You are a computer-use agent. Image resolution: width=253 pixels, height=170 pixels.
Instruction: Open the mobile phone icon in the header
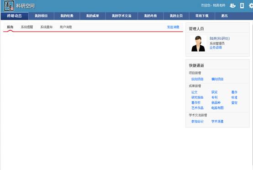[x=242, y=5]
